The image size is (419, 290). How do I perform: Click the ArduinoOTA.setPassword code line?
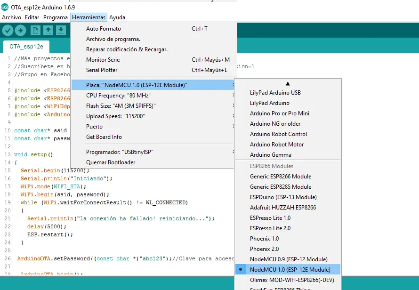(126, 259)
